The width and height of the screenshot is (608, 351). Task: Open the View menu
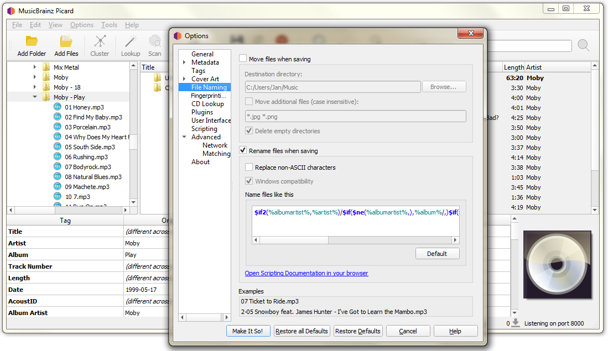tap(55, 25)
